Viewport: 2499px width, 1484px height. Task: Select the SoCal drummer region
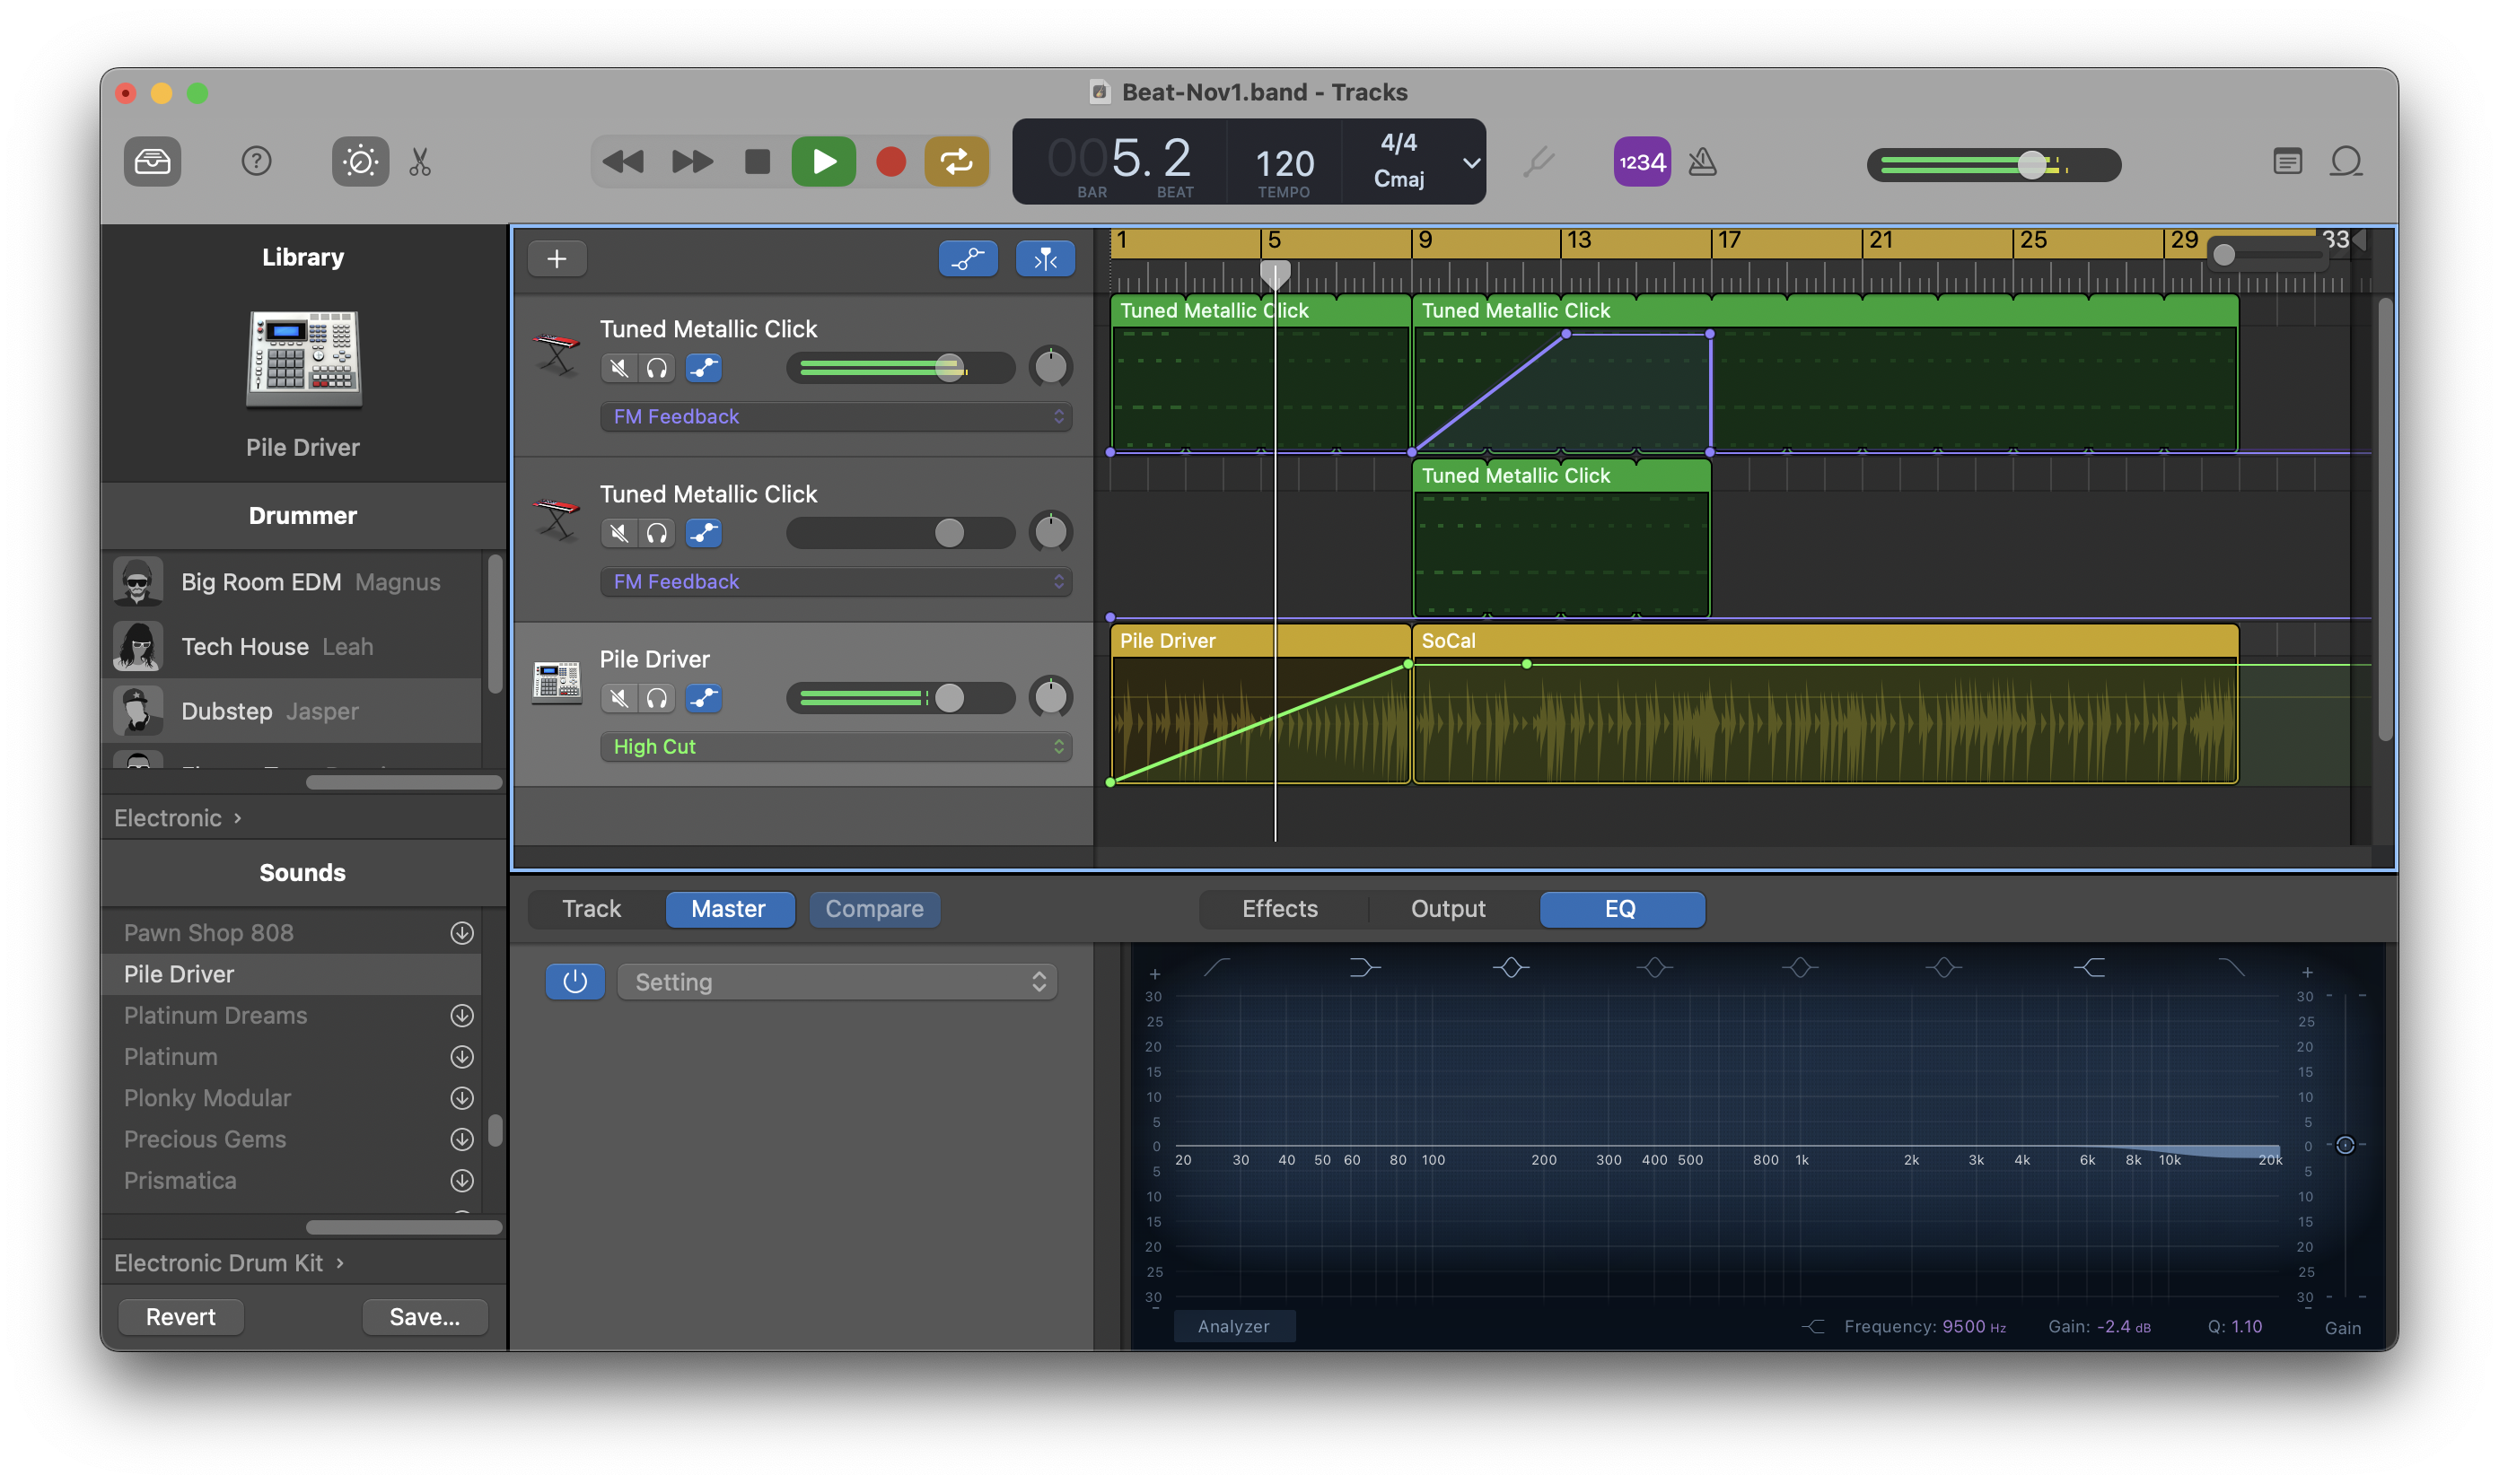point(1825,705)
